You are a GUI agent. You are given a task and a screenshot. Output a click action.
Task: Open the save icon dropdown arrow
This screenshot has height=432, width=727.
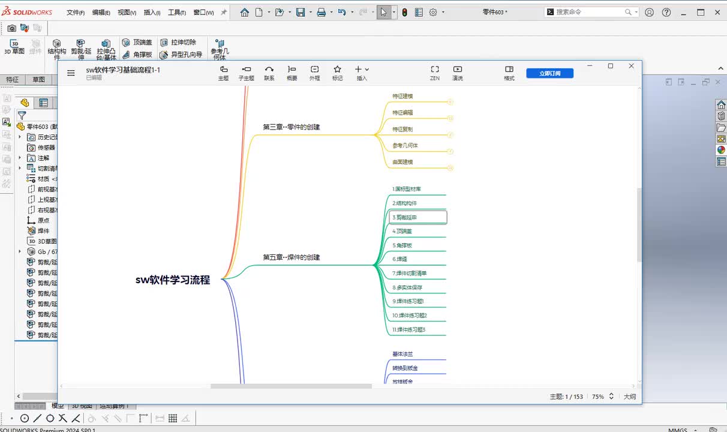[310, 12]
